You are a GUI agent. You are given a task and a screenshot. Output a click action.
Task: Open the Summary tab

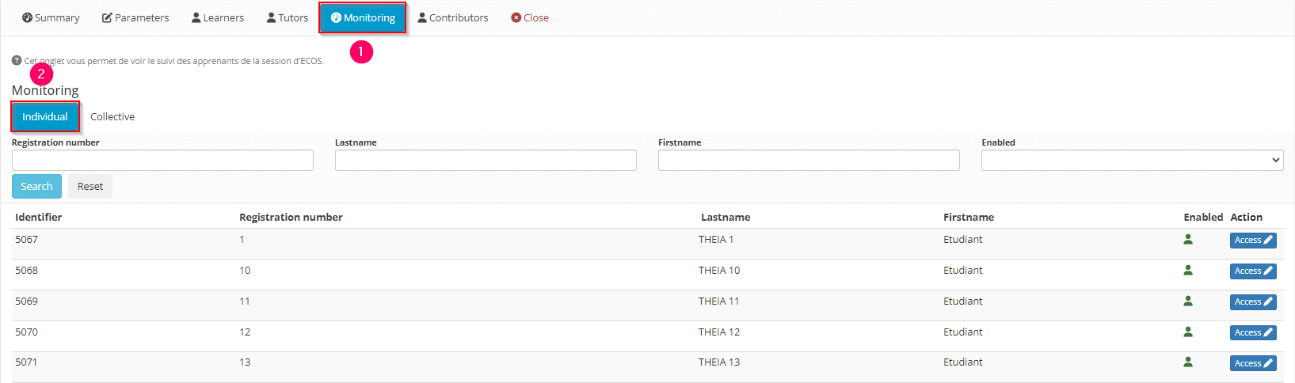(x=51, y=17)
